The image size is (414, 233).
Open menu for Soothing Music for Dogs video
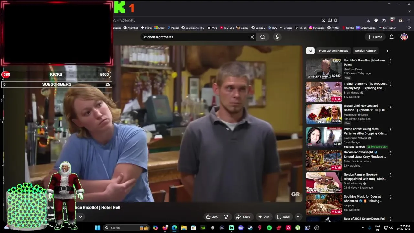click(x=391, y=197)
